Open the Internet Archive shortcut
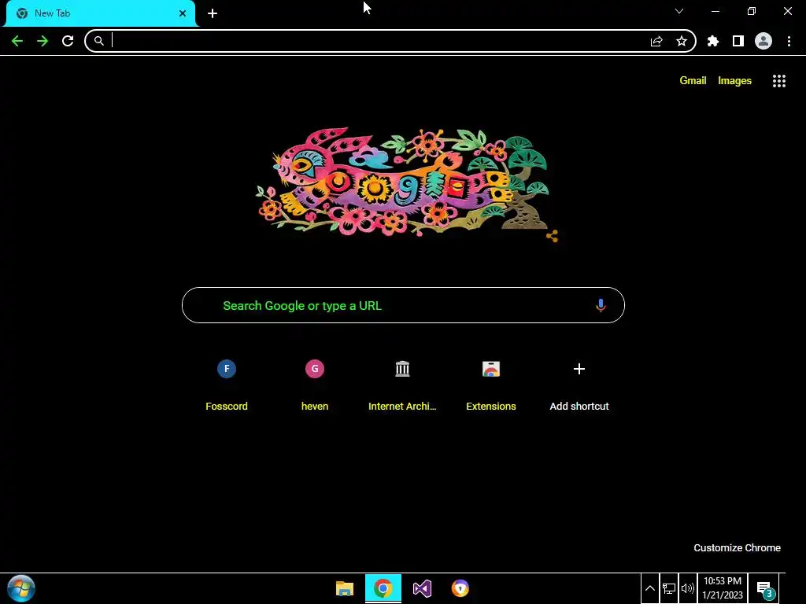The image size is (806, 604). [402, 385]
